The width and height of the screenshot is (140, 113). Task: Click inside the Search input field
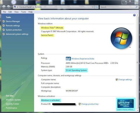coord(118,7)
